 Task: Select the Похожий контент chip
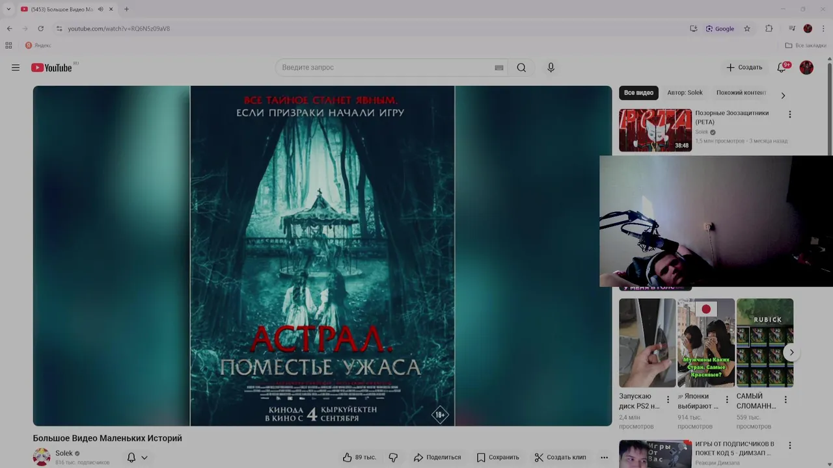741,93
